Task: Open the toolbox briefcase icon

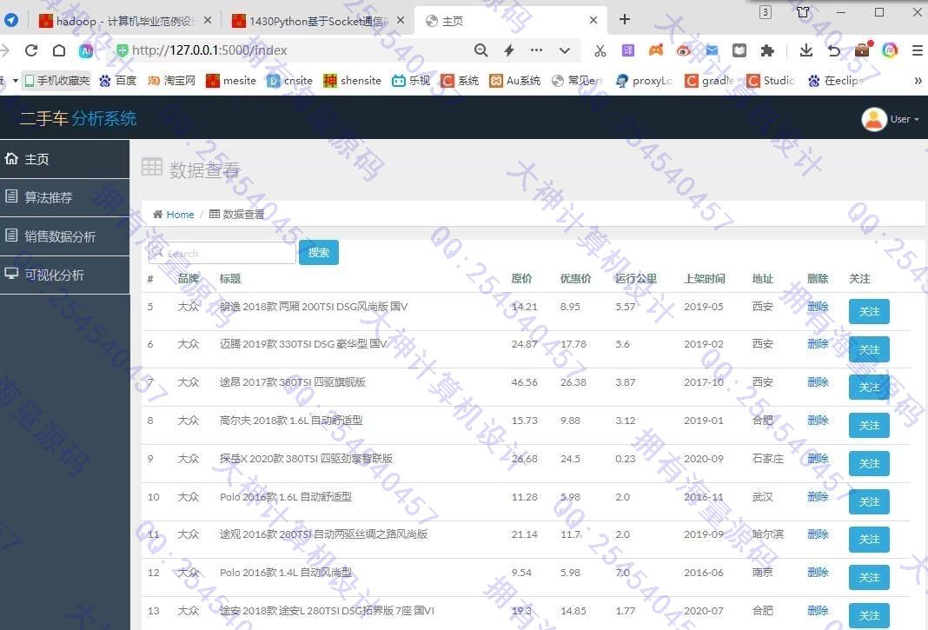Action: pos(862,50)
